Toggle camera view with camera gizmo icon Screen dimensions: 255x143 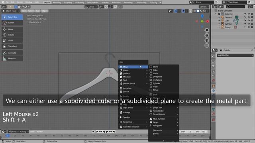(207, 41)
